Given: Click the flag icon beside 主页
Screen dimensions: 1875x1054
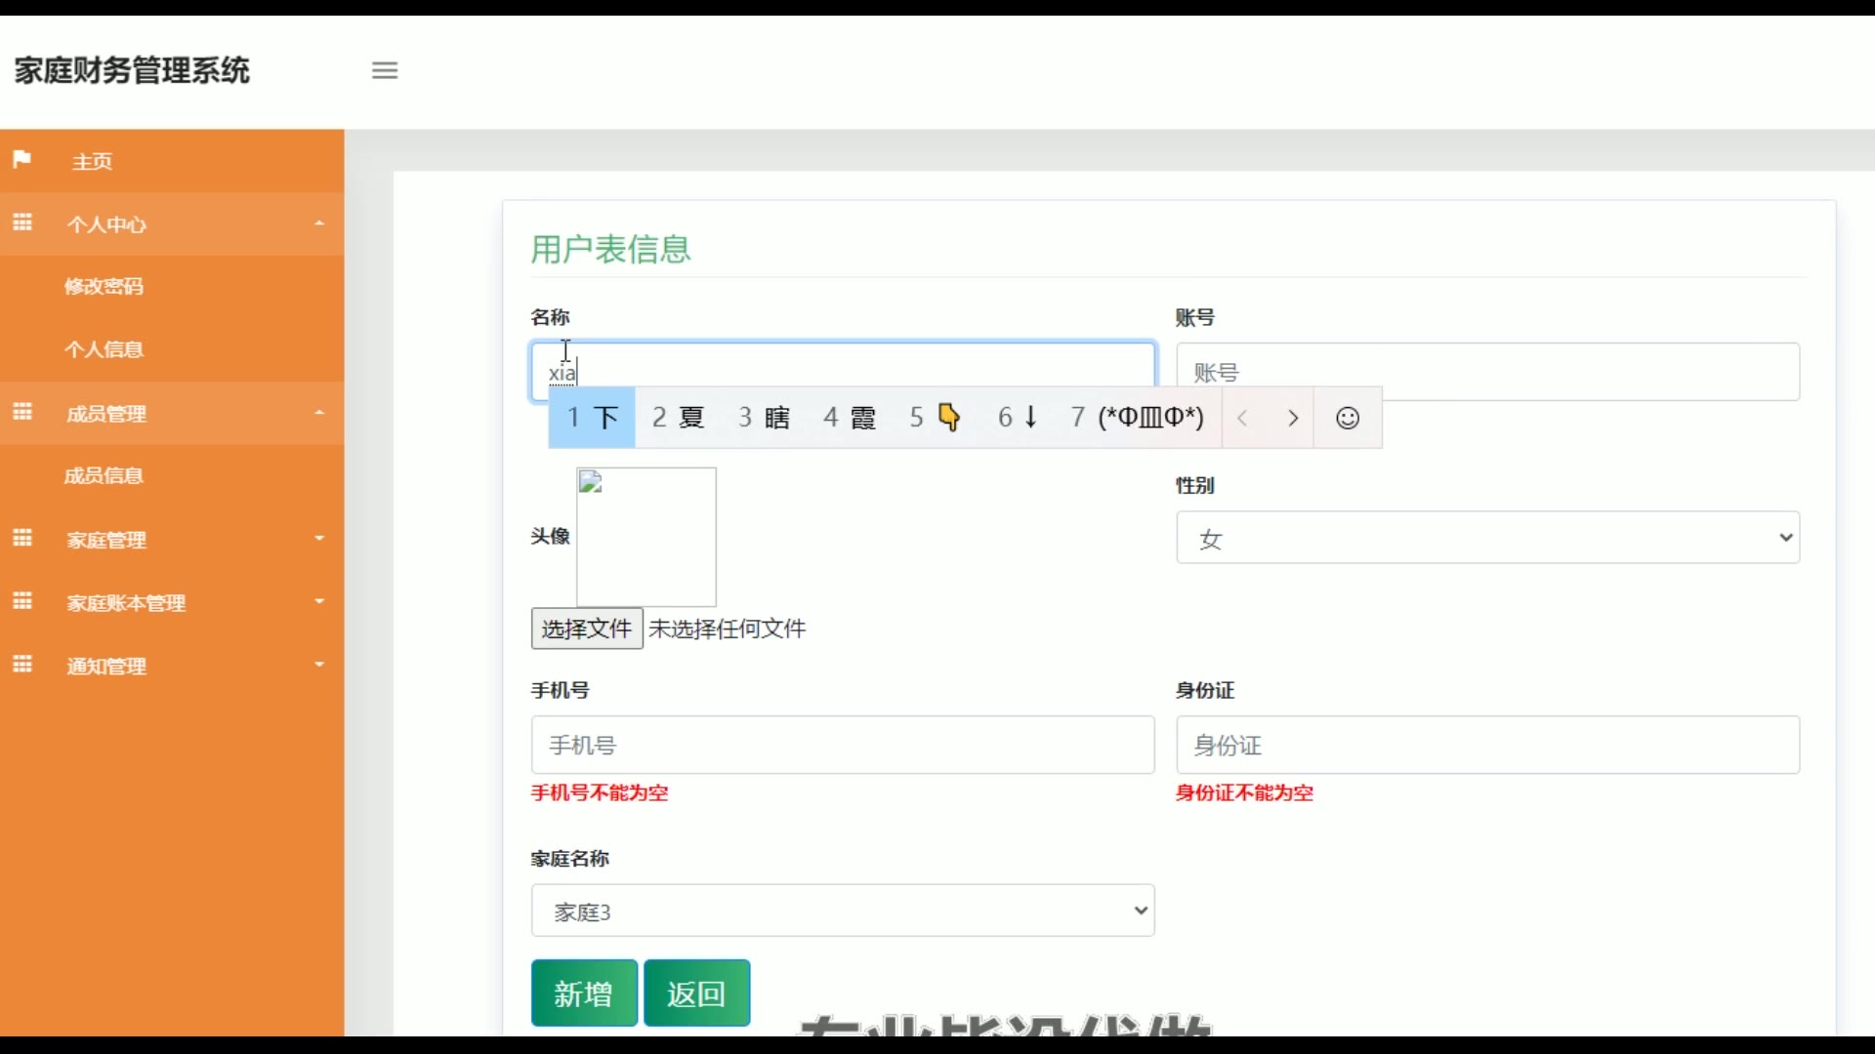Looking at the screenshot, I should click(x=21, y=159).
